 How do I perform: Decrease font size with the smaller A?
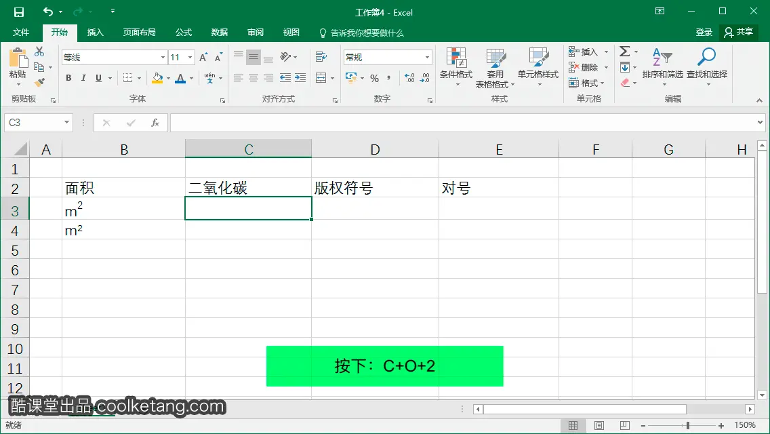(218, 57)
